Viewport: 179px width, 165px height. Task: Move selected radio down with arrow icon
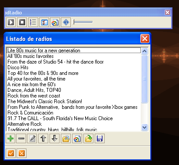54,138
